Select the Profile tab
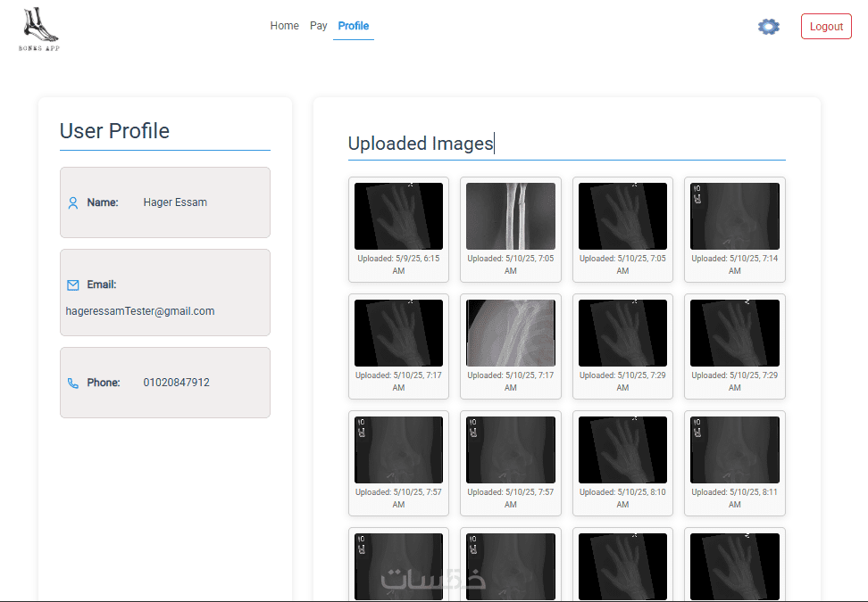Screen dimensions: 868x602 pyautogui.click(x=353, y=26)
